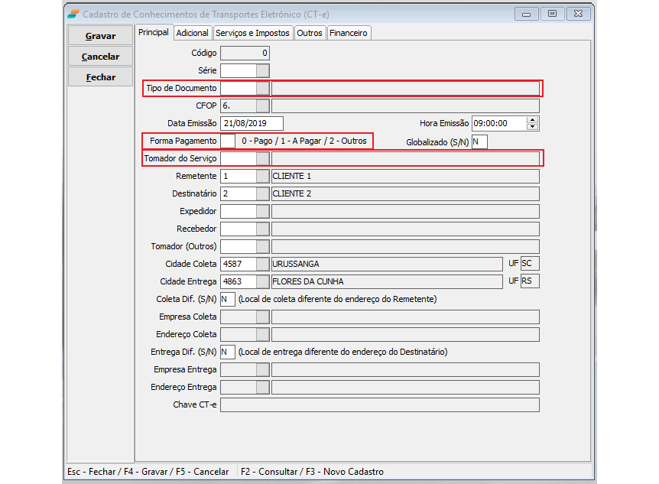The height and width of the screenshot is (484, 659).
Task: Open the lookup button beside Tipo de Documento
Action: tap(262, 88)
